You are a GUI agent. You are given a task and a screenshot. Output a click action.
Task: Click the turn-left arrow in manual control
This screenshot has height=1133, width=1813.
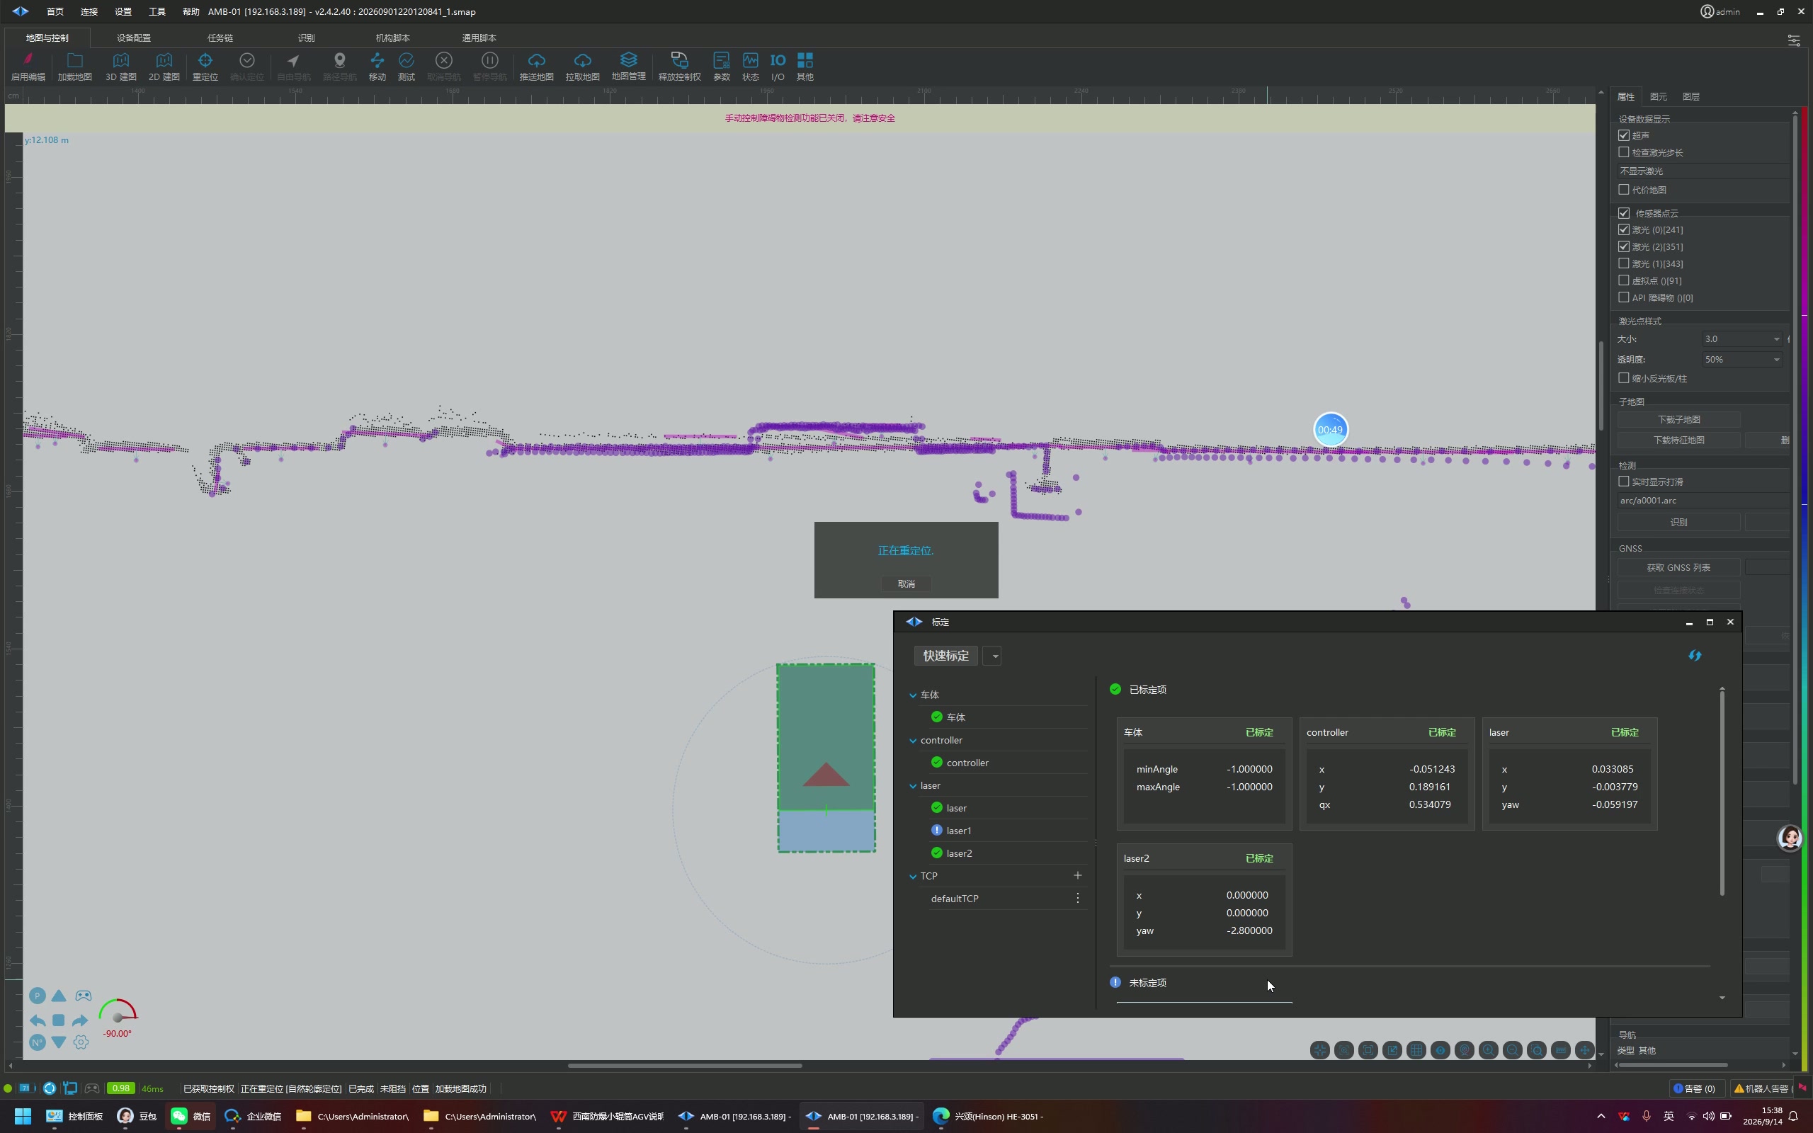point(37,1020)
